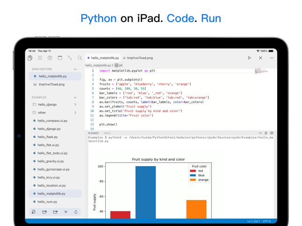Viewport: 302px width, 226px height.
Task: Run the script with the play icon
Action: 249,58
